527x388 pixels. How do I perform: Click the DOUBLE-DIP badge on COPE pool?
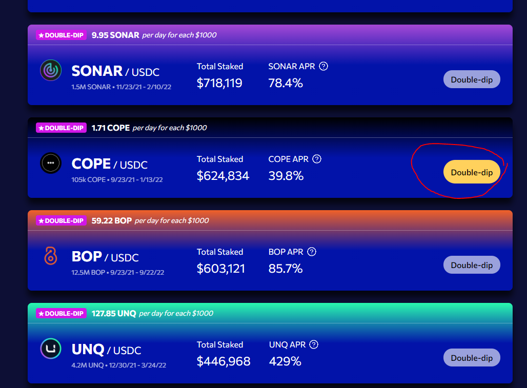60,128
